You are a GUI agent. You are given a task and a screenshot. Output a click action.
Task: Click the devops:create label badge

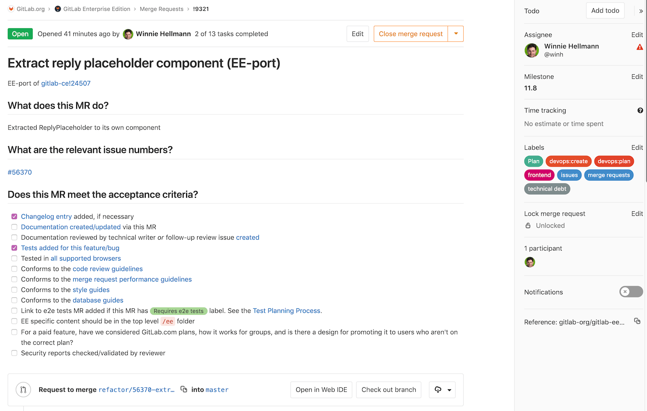pos(568,161)
